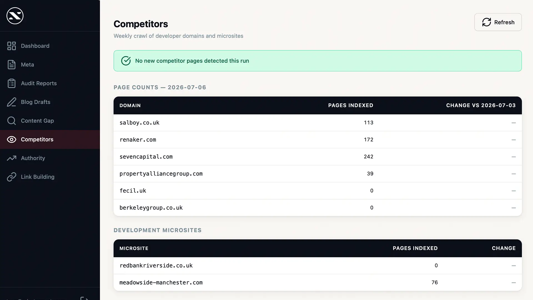Select meadowside-manchester.com microsite
The image size is (533, 300).
[161, 282]
